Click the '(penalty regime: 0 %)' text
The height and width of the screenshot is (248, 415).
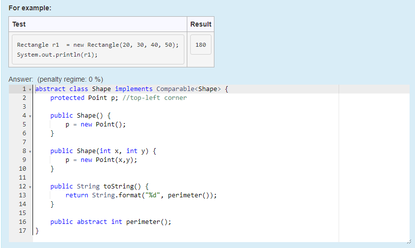[70, 79]
